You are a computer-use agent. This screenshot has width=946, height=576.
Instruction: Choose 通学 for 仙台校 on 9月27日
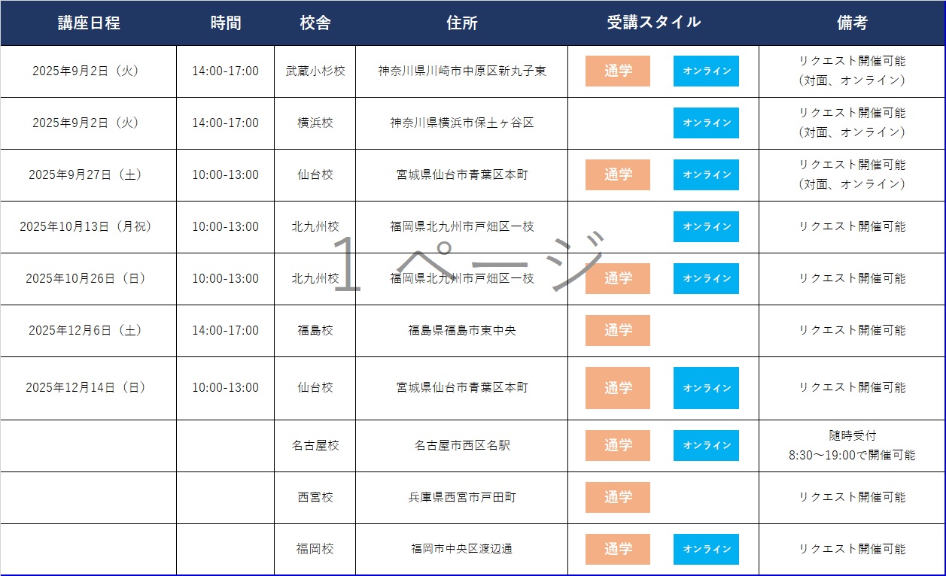pos(618,175)
